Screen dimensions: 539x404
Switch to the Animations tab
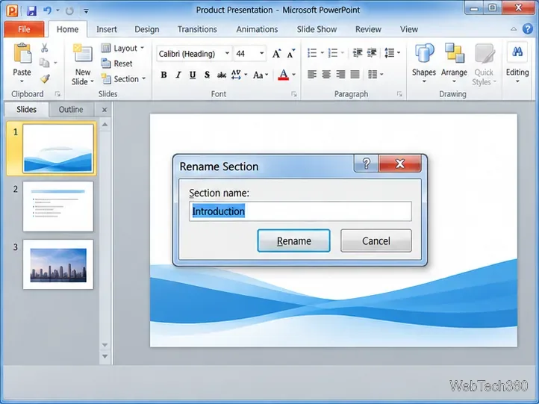coord(257,29)
